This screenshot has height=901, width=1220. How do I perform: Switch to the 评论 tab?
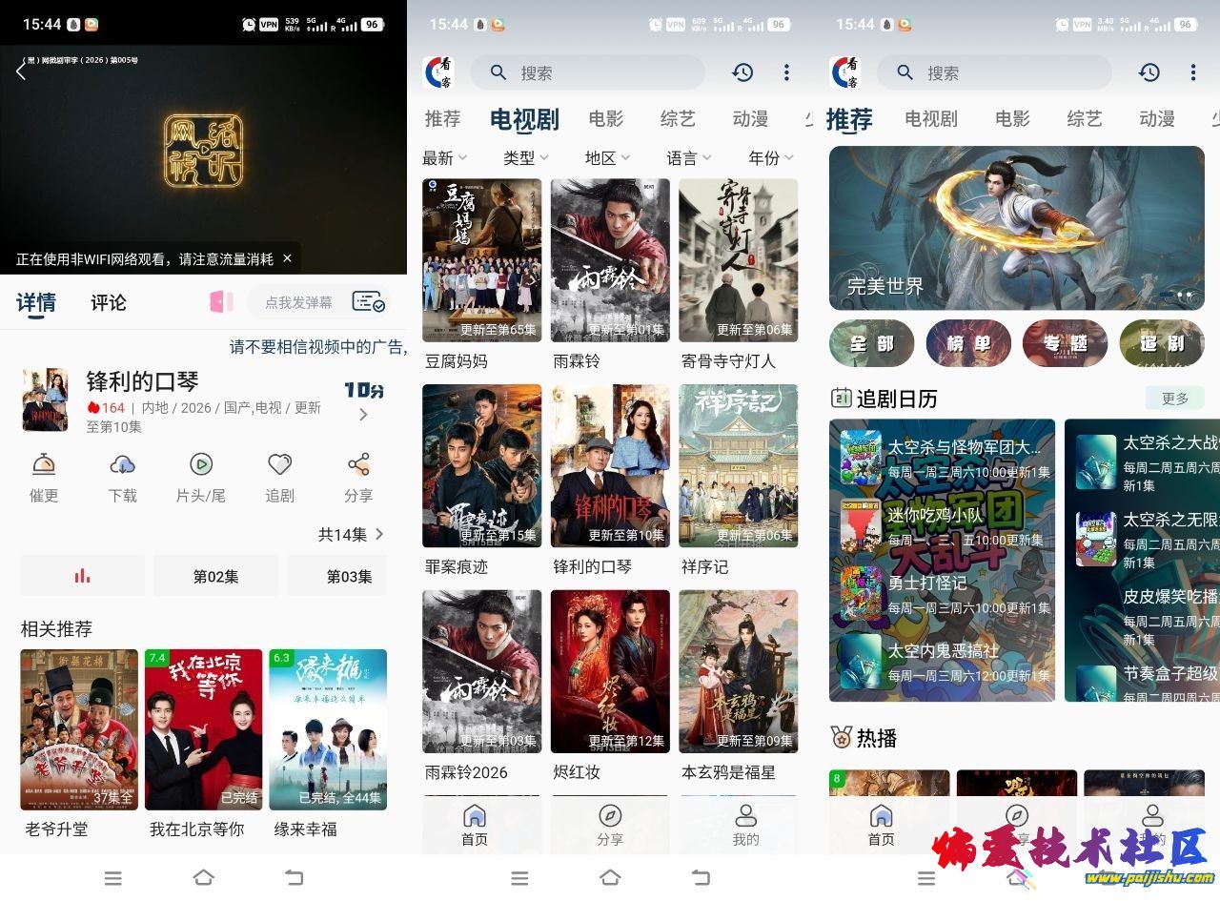pyautogui.click(x=109, y=302)
